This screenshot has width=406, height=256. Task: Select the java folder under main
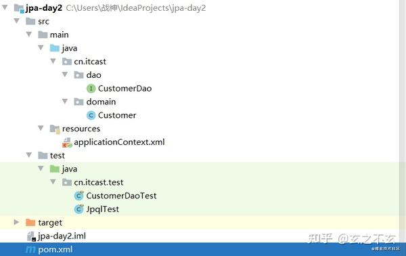(70, 49)
